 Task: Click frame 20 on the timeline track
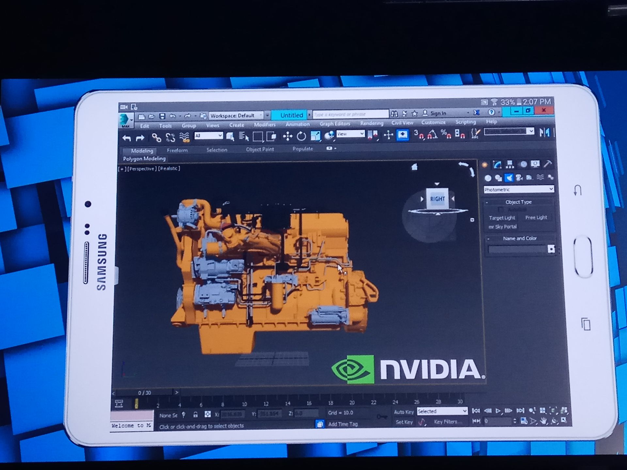pos(352,403)
